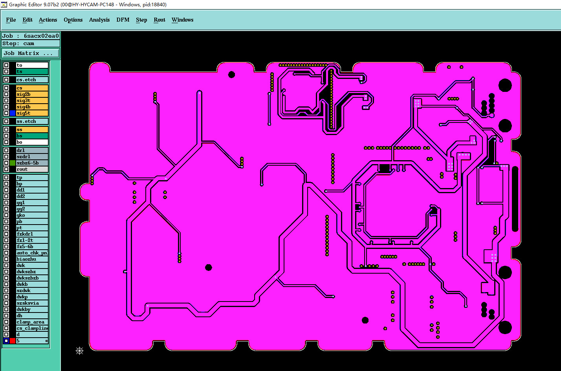
Task: Click the small grid icon in layer 5 row
Action: point(46,341)
